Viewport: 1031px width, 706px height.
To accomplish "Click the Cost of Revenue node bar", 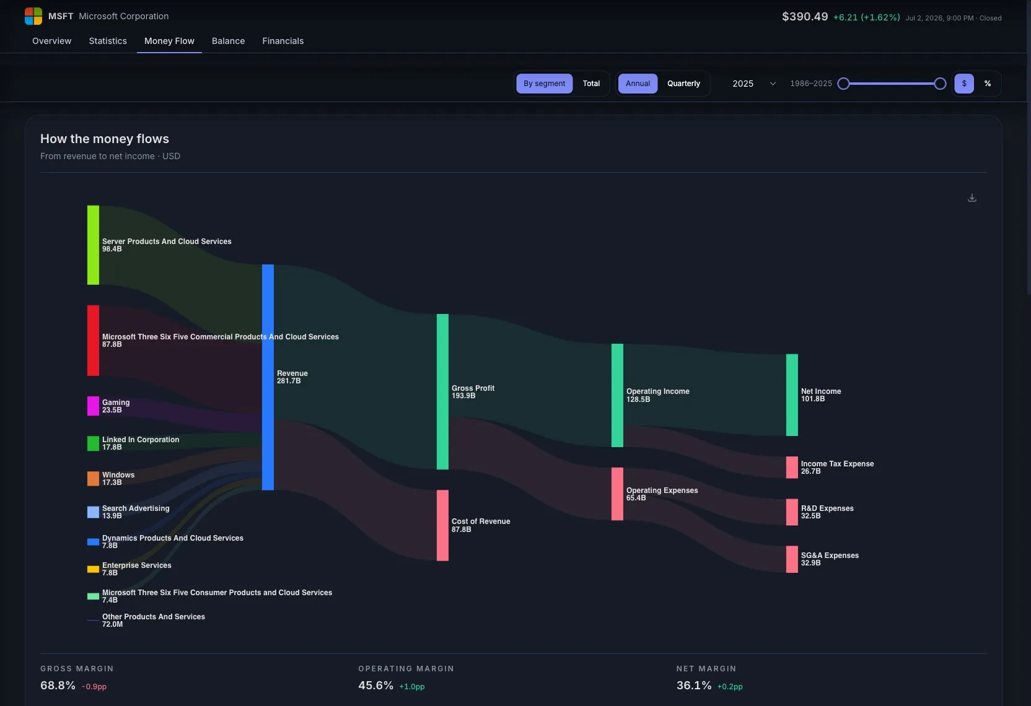I will (x=442, y=525).
